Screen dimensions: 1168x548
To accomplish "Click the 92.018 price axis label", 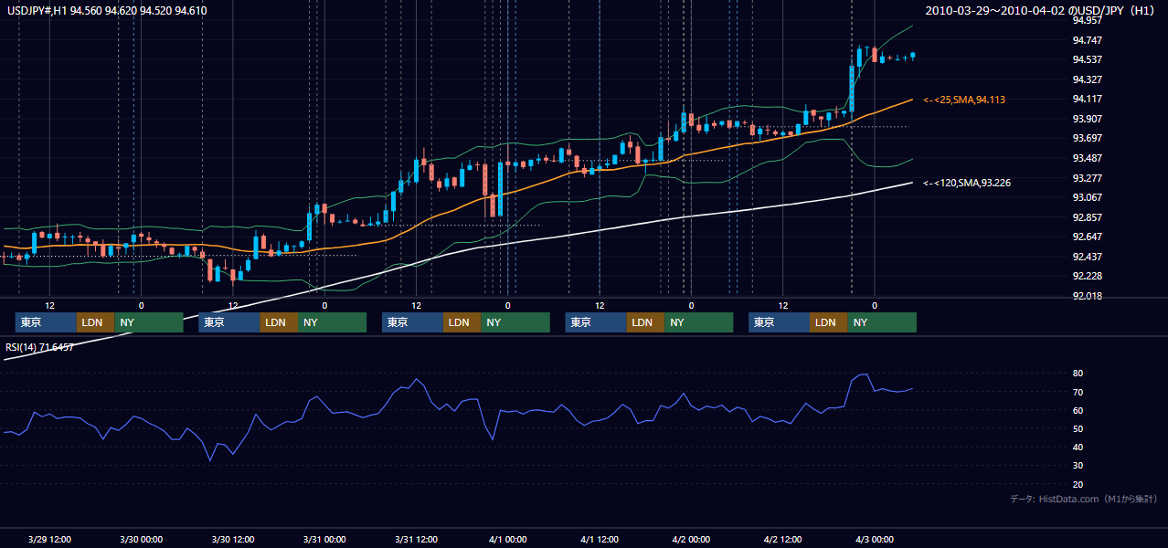I will [1086, 296].
